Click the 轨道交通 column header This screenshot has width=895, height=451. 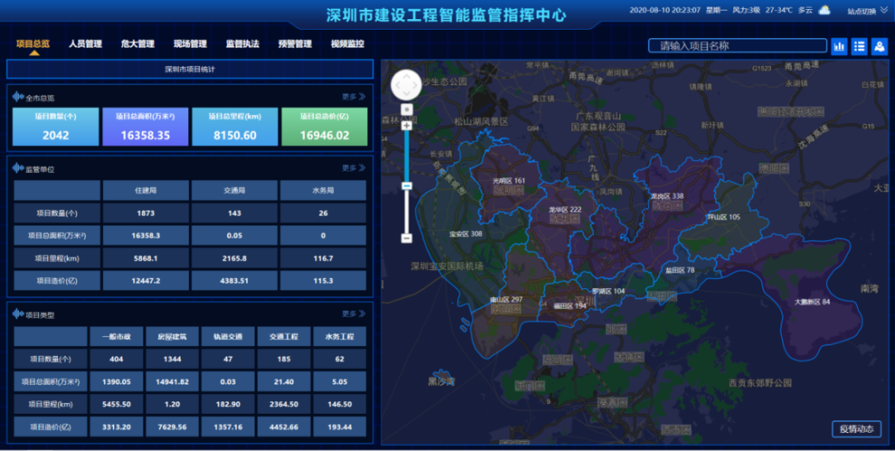228,337
